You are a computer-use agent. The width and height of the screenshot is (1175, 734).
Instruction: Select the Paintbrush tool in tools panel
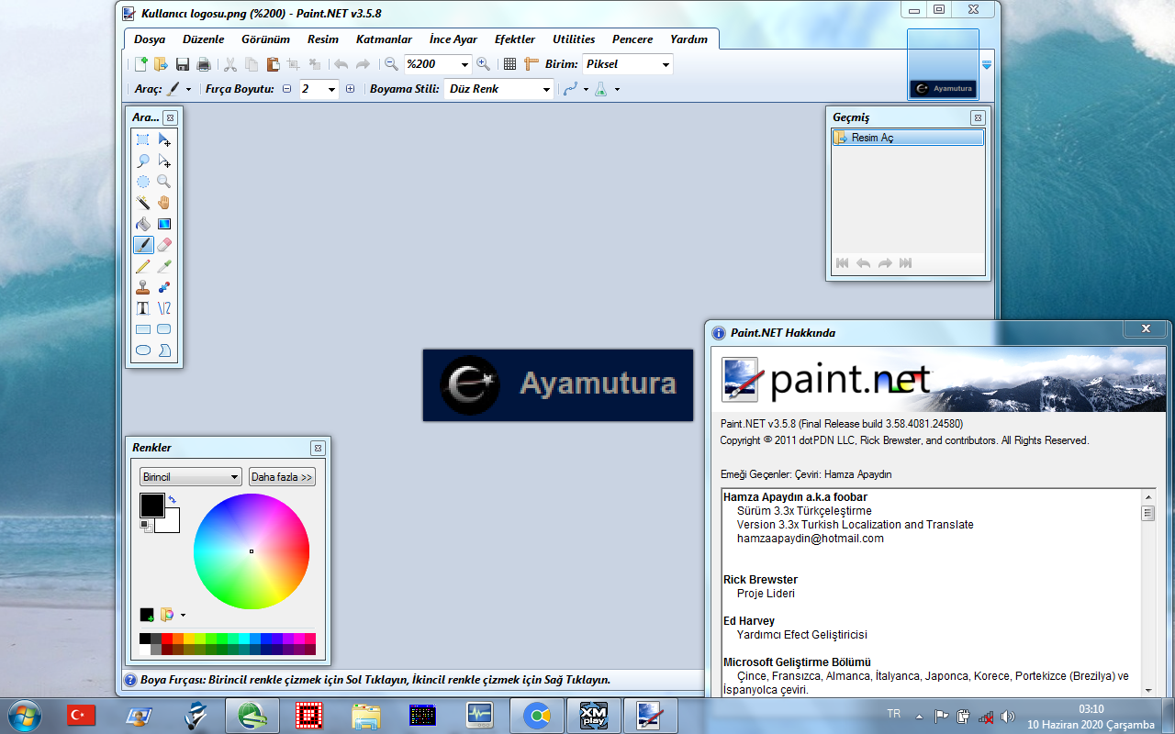click(x=143, y=245)
